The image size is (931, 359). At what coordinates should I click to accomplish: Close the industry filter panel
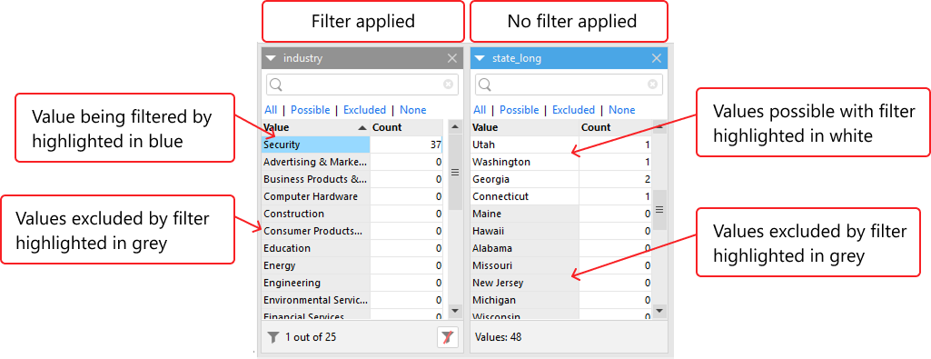pos(451,58)
